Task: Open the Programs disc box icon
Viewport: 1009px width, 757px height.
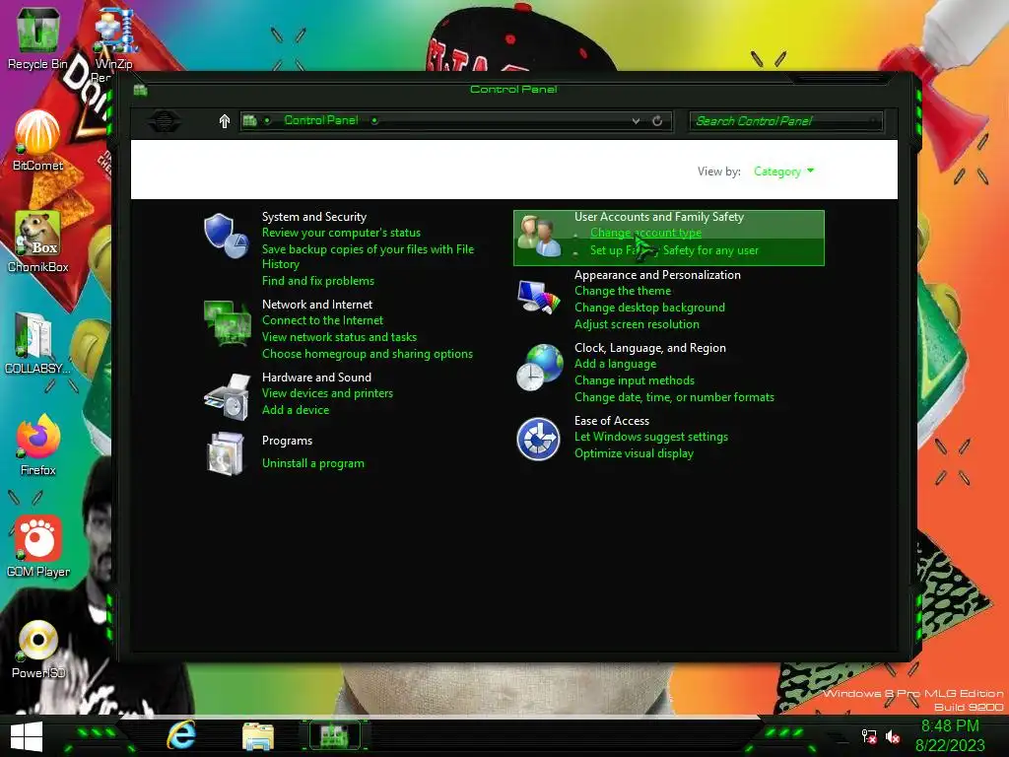Action: (x=226, y=453)
